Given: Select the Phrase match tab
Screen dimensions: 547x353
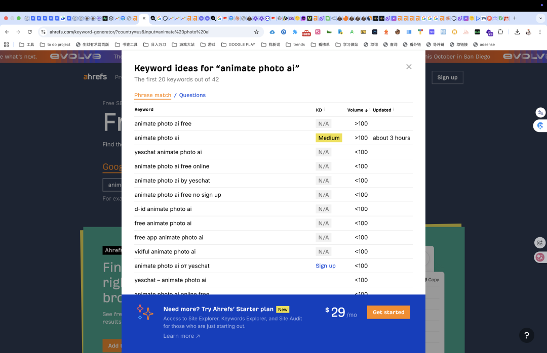Looking at the screenshot, I should 153,95.
